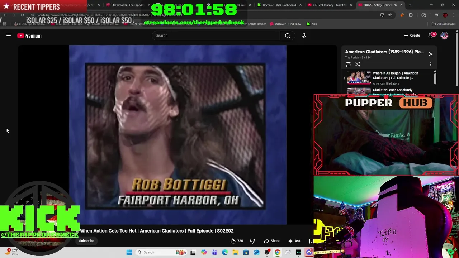Expand the All Bookmarks folder
459x258 pixels.
(x=444, y=24)
